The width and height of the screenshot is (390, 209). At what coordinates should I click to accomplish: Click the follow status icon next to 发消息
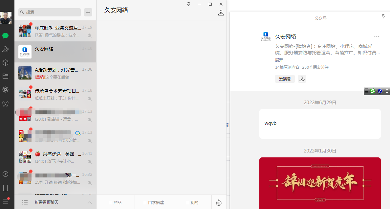click(x=302, y=79)
